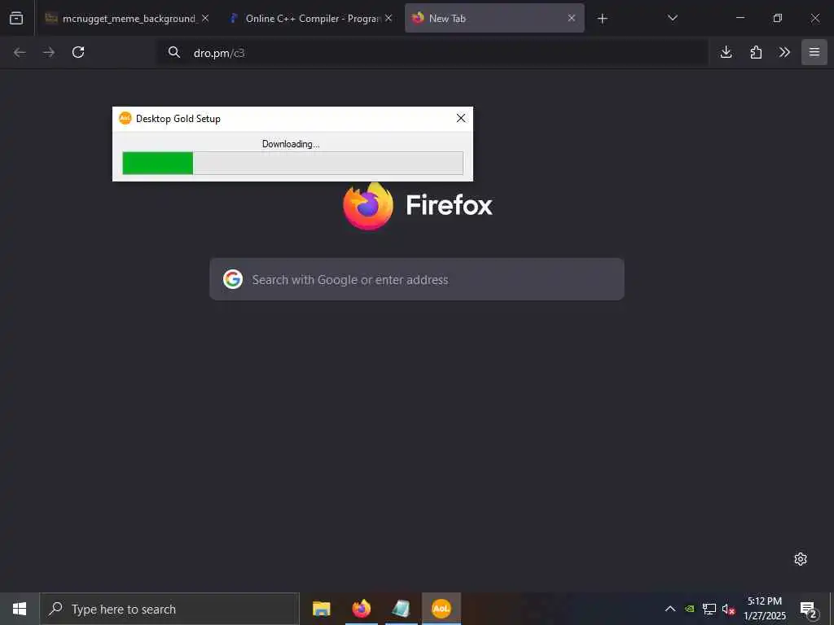Screen dimensions: 834x625
Task: Close the New Tab tab
Action: pyautogui.click(x=571, y=18)
